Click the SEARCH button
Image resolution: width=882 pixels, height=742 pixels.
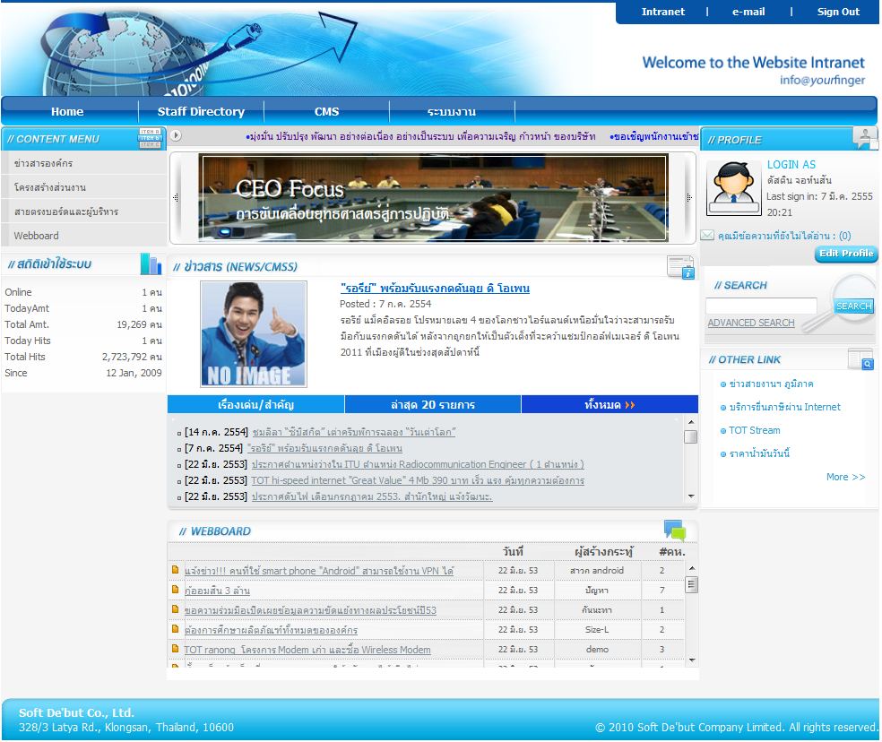[x=853, y=306]
